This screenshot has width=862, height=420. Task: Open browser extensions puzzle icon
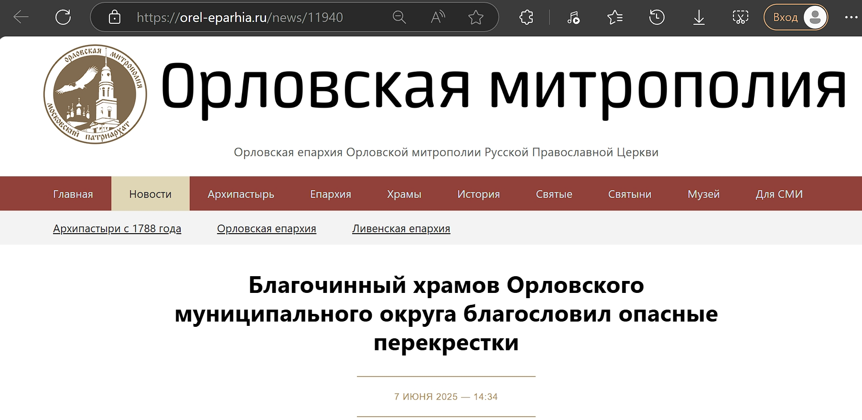click(x=526, y=18)
